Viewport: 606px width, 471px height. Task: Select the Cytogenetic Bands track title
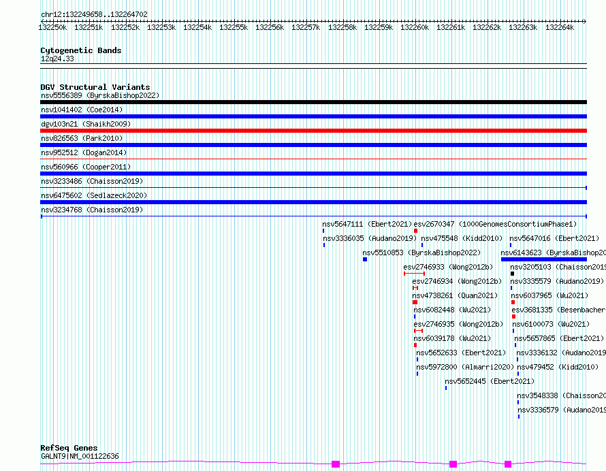point(81,50)
